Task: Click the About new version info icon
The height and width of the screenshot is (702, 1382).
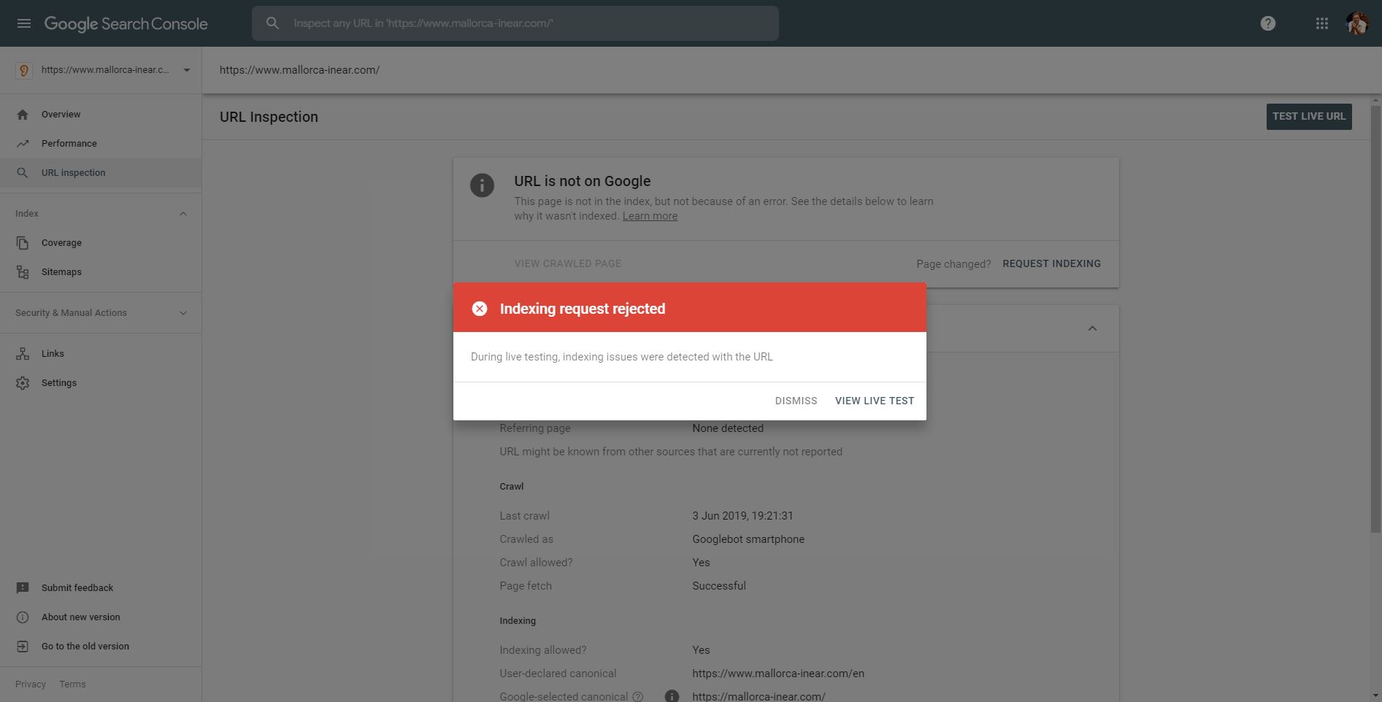Action: (23, 617)
